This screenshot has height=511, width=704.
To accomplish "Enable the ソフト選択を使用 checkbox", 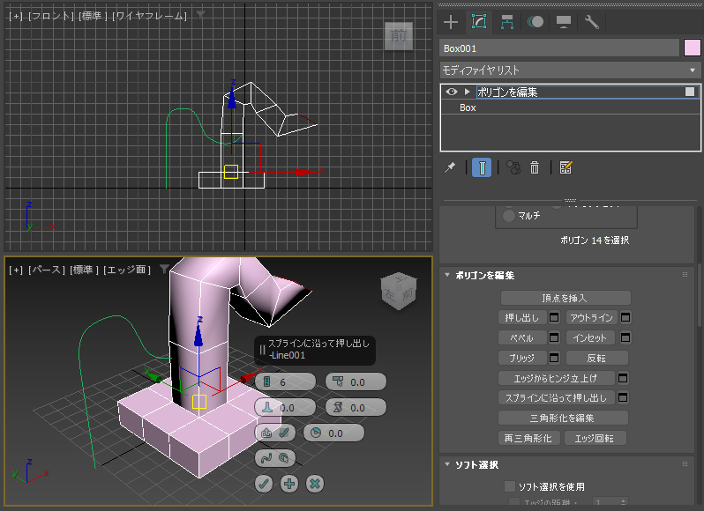I will coord(509,486).
